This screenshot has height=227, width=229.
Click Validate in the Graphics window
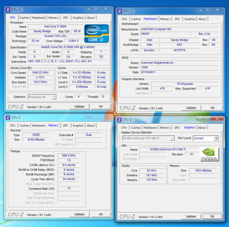tap(191, 217)
